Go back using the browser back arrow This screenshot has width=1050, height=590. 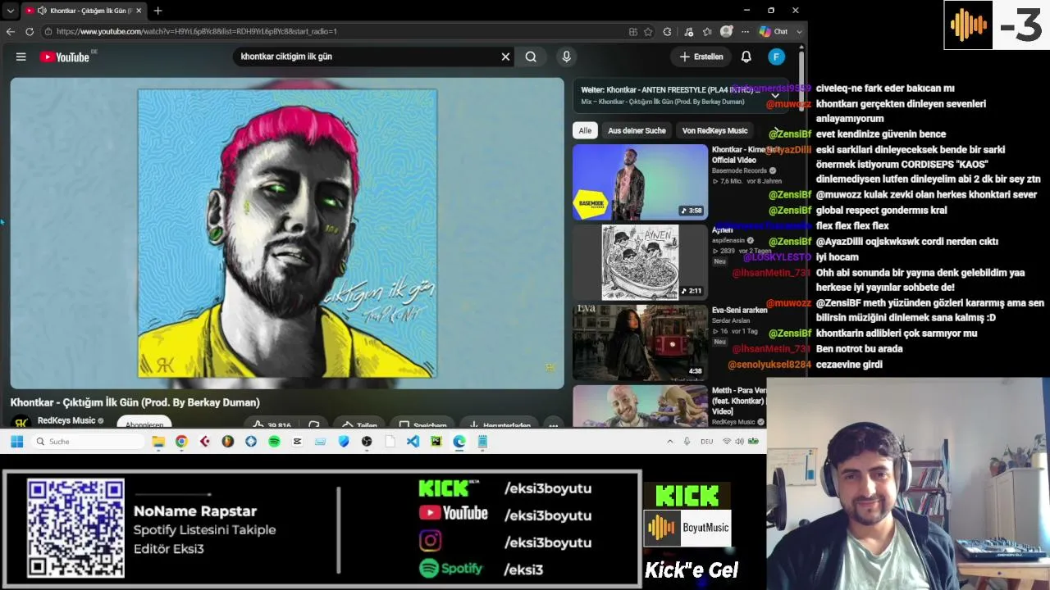(x=10, y=31)
